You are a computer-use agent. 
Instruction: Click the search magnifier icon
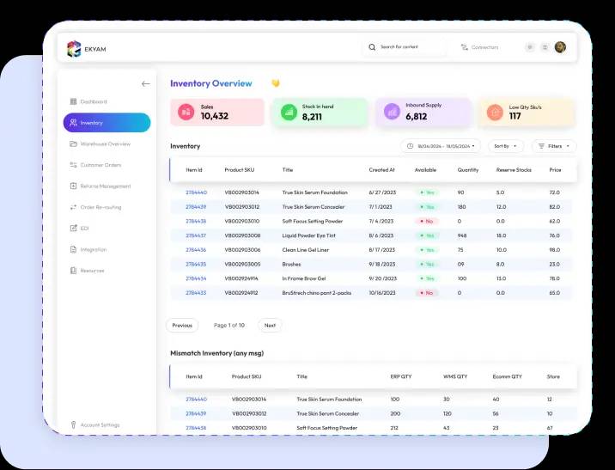point(372,47)
